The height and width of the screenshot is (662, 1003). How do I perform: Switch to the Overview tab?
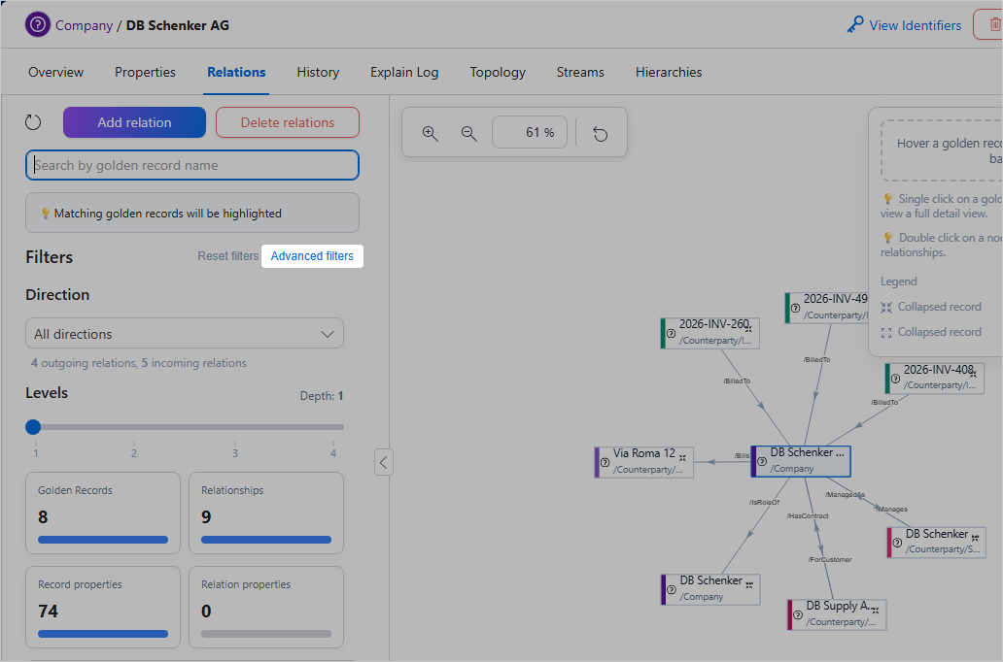(x=55, y=72)
